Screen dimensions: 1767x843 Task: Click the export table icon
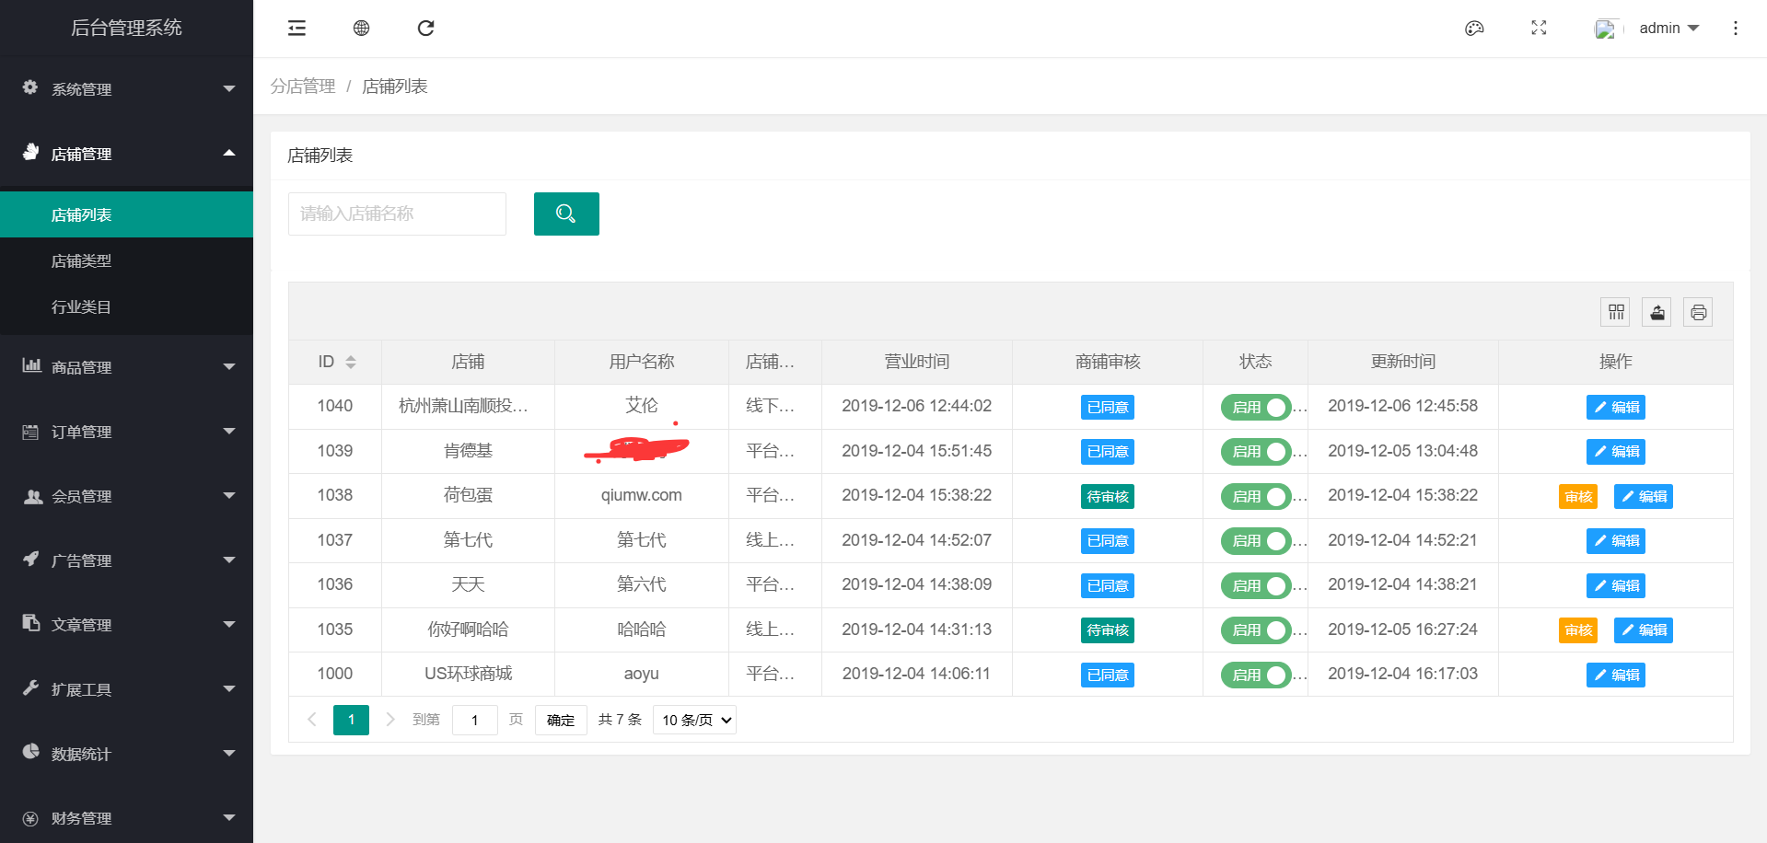pyautogui.click(x=1657, y=313)
